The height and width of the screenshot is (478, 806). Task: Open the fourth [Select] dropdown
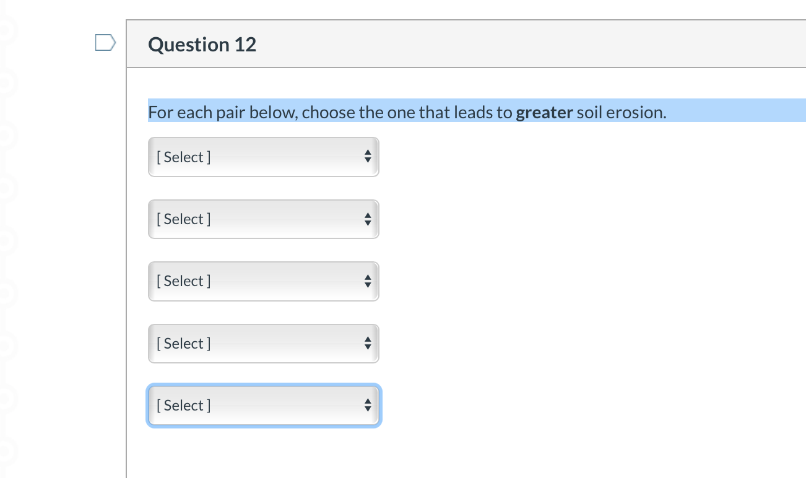[263, 344]
